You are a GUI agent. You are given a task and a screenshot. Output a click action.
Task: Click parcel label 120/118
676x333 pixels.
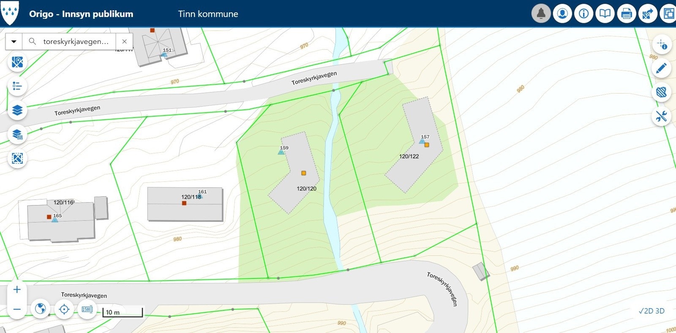point(191,197)
